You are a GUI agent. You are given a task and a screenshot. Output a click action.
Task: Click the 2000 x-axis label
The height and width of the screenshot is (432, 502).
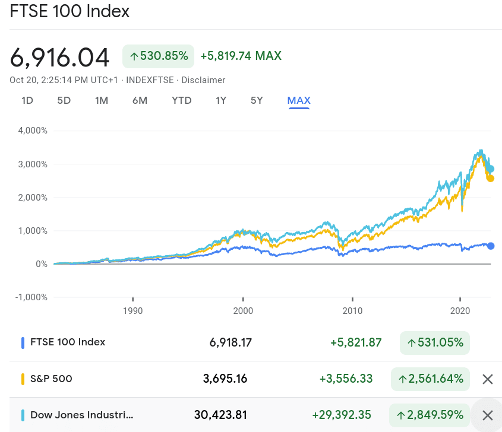(x=243, y=311)
